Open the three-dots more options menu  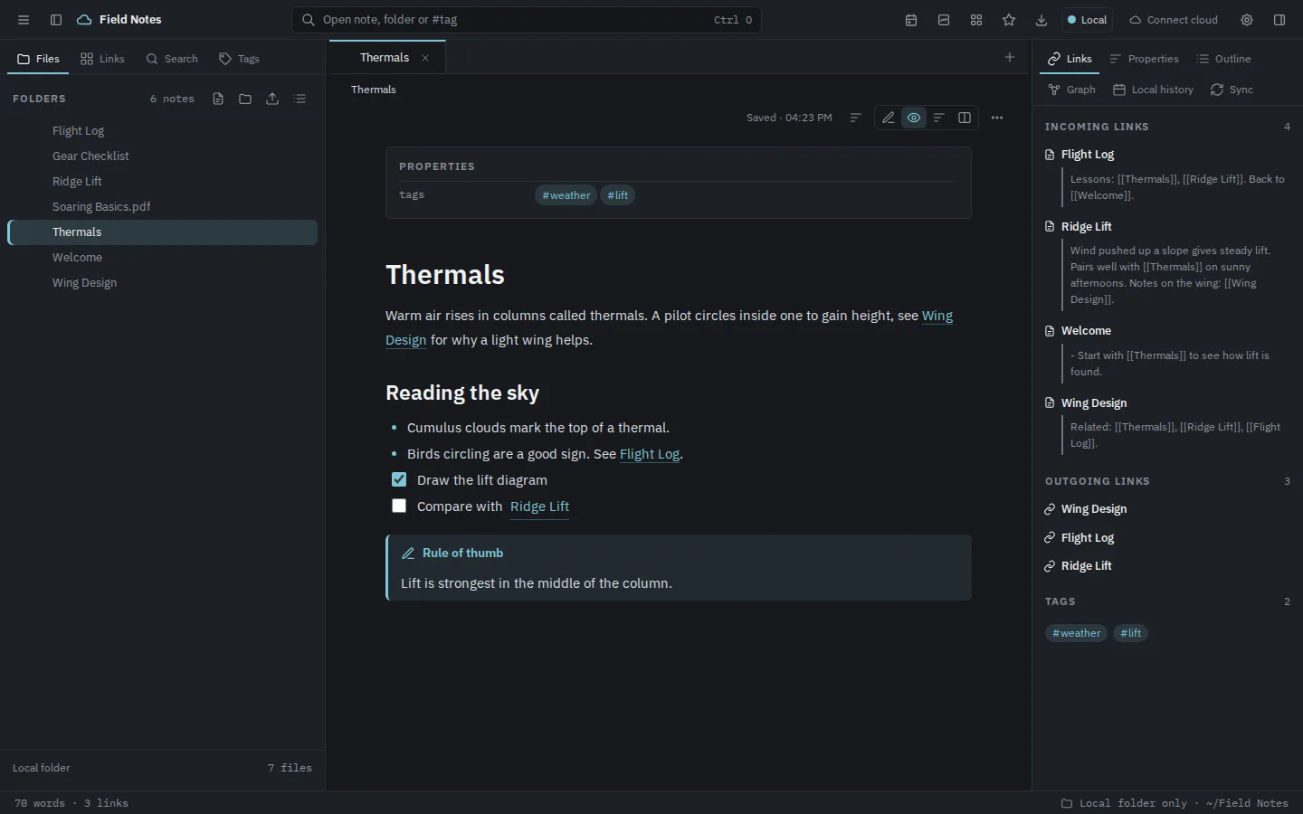click(997, 118)
